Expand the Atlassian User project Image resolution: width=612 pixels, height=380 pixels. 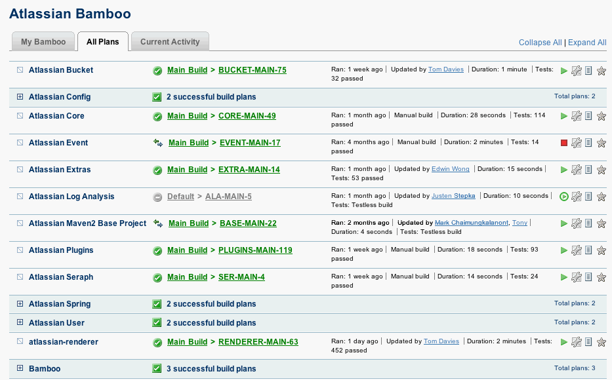[x=20, y=322]
